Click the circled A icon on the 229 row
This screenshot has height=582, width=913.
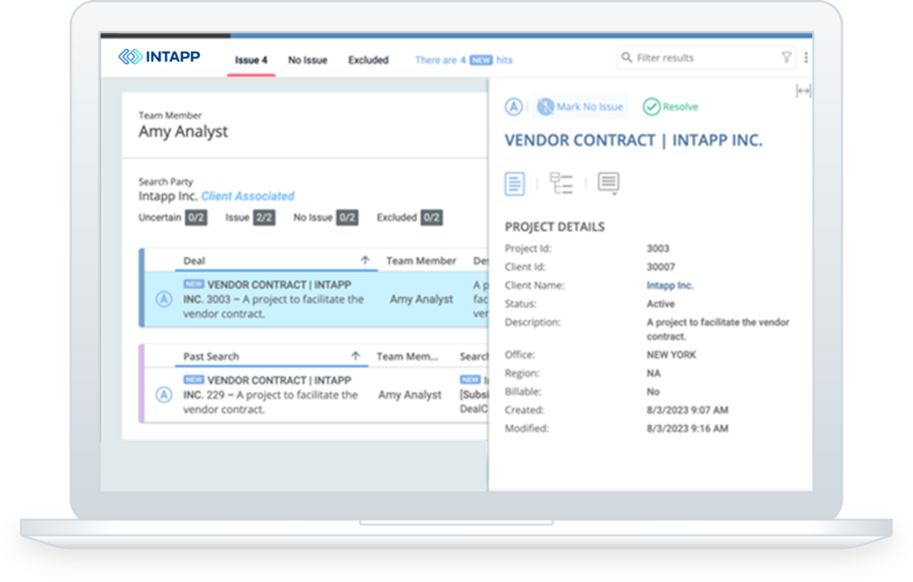click(x=164, y=395)
